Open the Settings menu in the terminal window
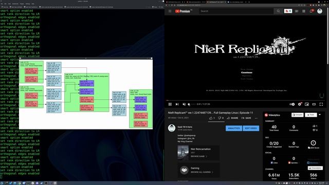Screen dimensions: 329x185 tap(28, 4)
